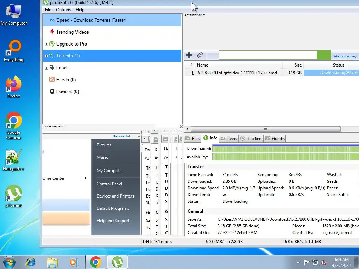Switch to the Files tab
Viewport: 359px width, 269px height.
pyautogui.click(x=193, y=138)
